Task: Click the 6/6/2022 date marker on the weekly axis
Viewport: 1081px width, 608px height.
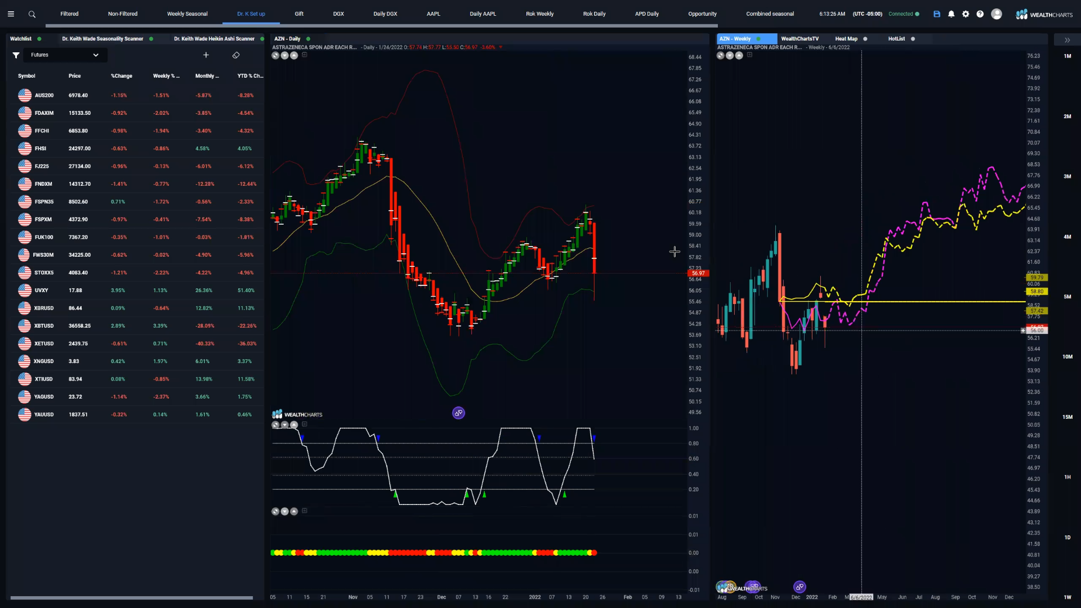Action: 861,597
